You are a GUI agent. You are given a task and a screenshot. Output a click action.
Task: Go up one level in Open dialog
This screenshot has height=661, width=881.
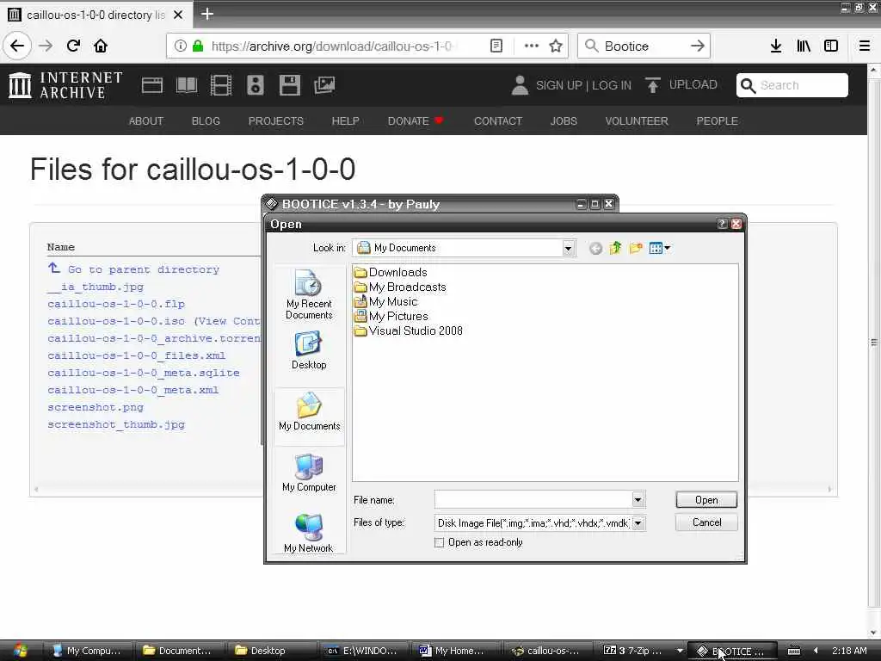tap(616, 248)
